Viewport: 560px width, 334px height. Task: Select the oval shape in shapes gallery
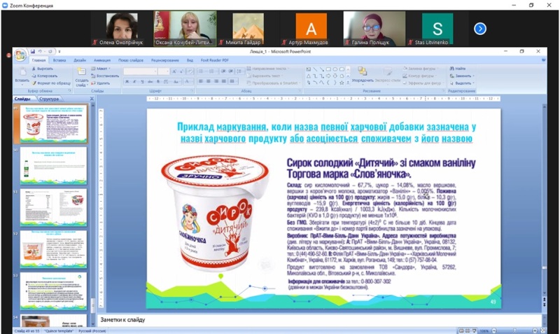coord(335,69)
